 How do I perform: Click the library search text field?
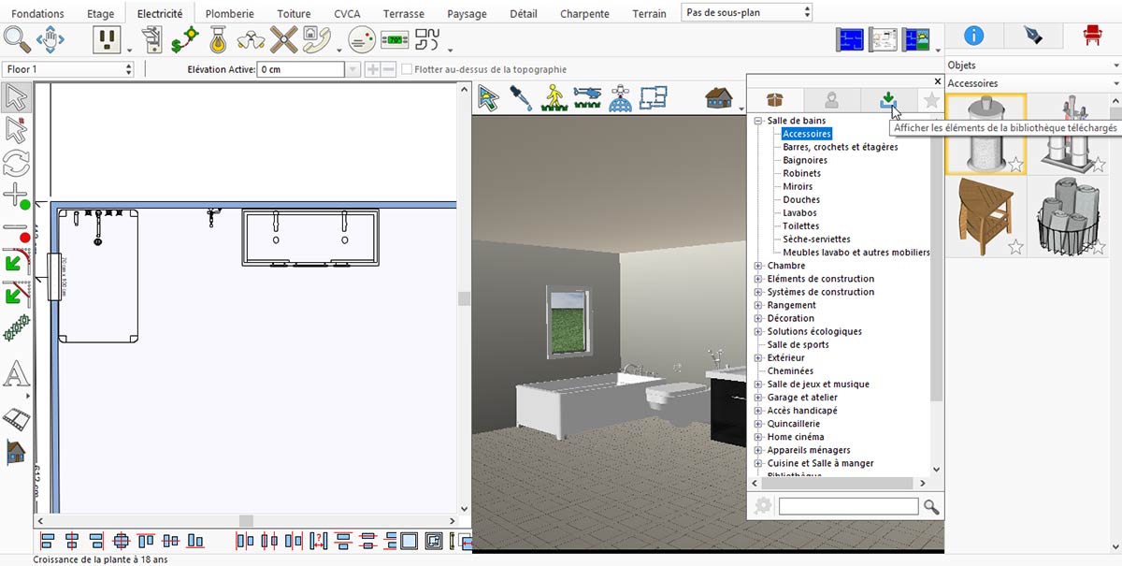848,506
